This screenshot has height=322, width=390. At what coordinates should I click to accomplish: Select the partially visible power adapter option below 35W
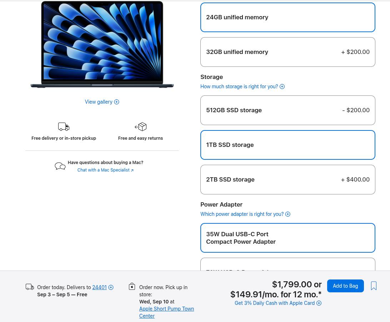pos(288,264)
